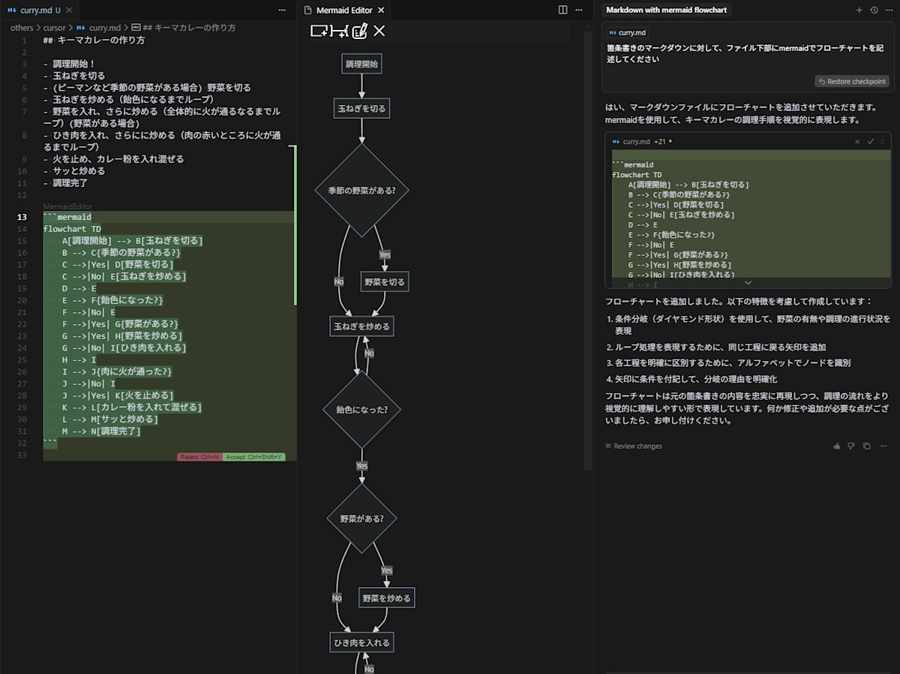Click the curry.md file chip in chat prompt
Image resolution: width=900 pixels, height=674 pixels.
tap(628, 33)
